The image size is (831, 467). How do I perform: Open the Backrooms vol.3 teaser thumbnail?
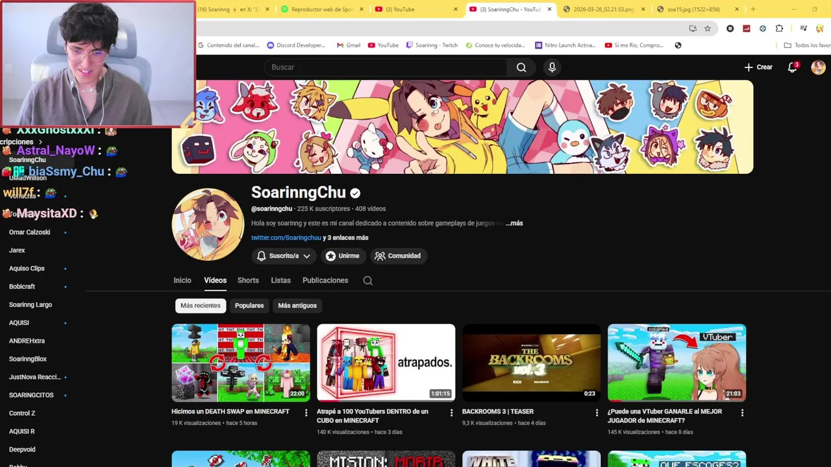(x=532, y=363)
